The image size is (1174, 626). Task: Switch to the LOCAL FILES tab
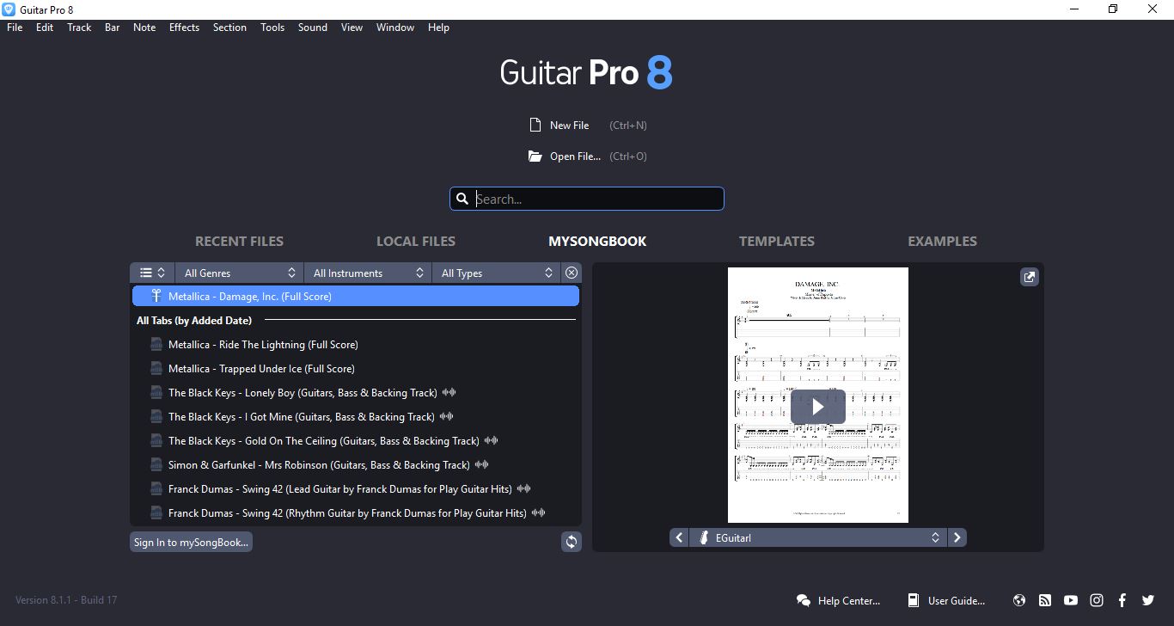coord(416,242)
